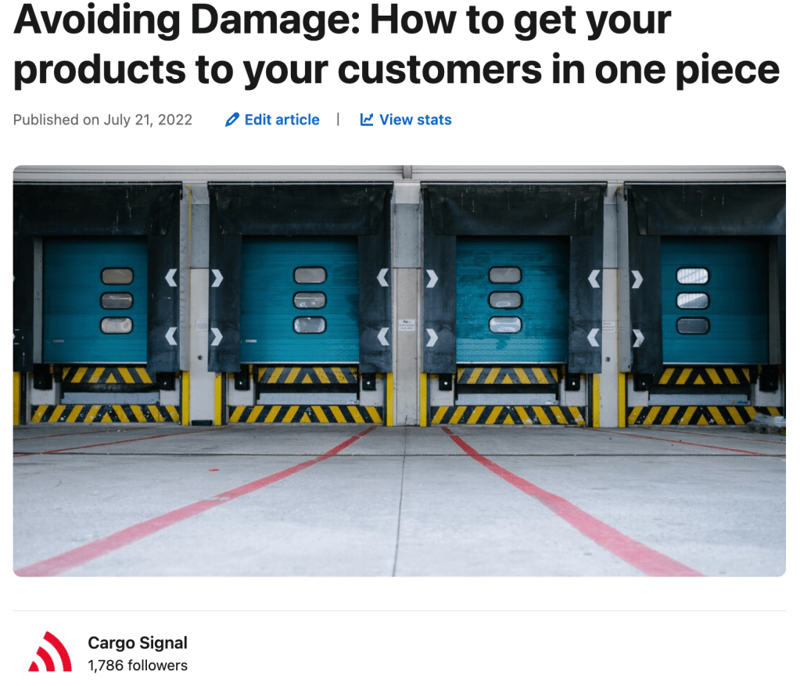Click the second teal dock door in the cover image
This screenshot has width=800, height=686.
[300, 300]
